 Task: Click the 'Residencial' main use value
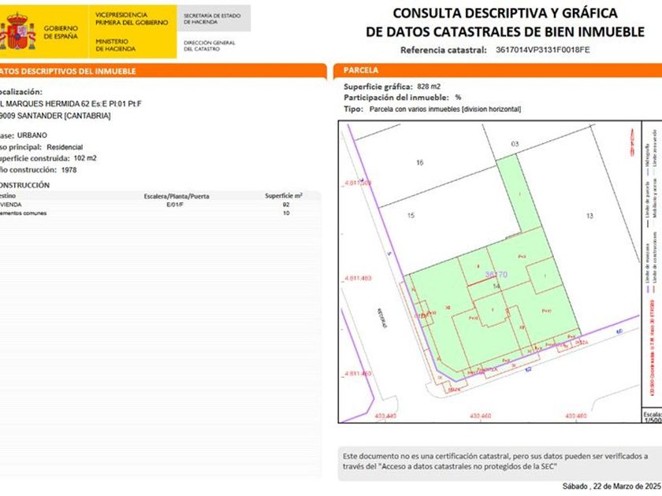[x=65, y=147]
